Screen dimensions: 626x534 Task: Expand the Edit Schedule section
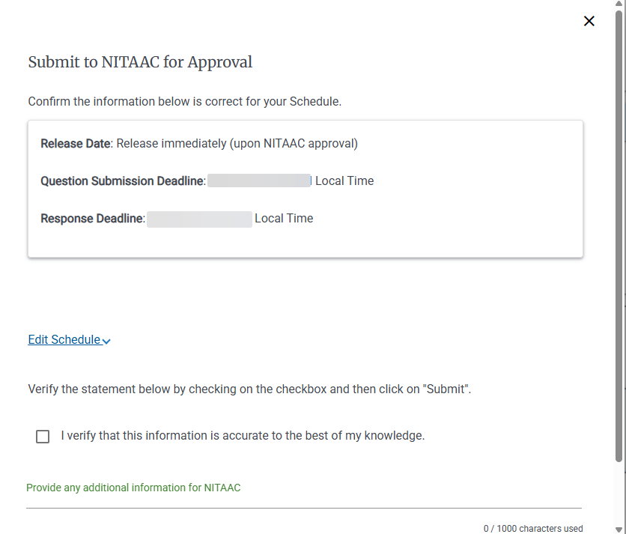point(64,339)
